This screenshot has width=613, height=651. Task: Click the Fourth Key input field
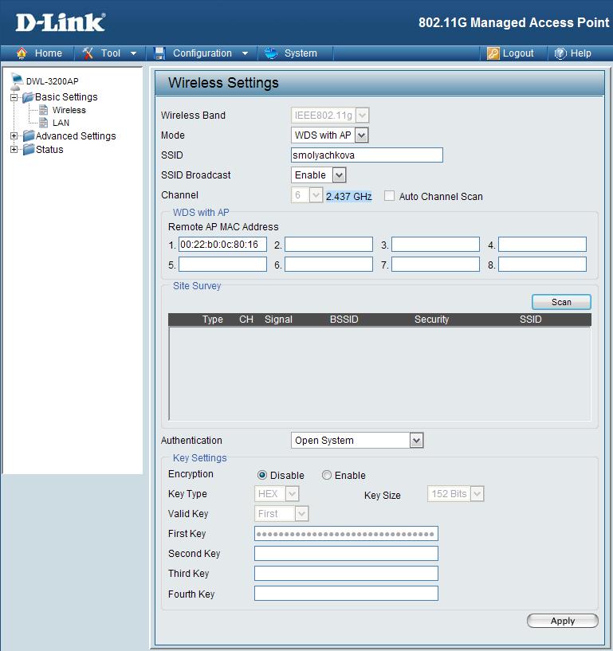tap(346, 593)
